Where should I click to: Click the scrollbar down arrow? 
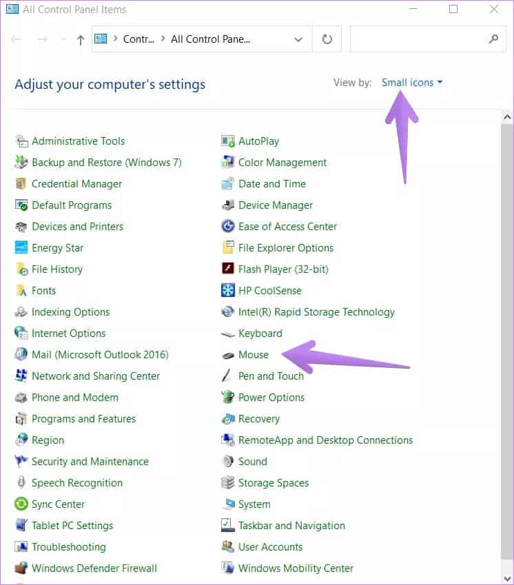507,578
